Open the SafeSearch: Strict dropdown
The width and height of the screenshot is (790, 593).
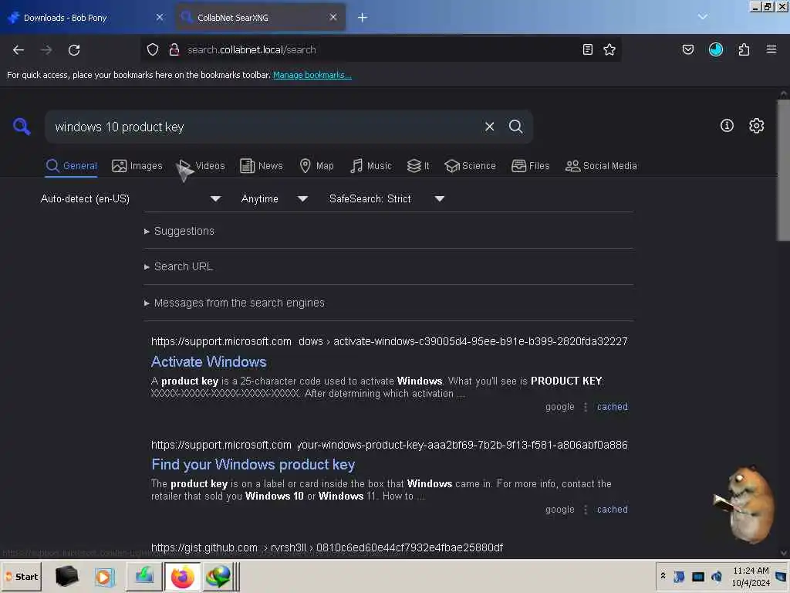pos(387,198)
